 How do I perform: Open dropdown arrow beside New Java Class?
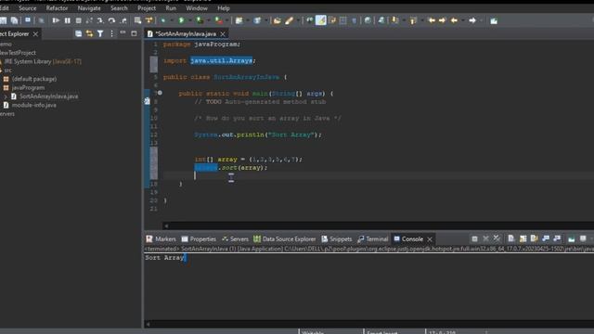pos(265,20)
